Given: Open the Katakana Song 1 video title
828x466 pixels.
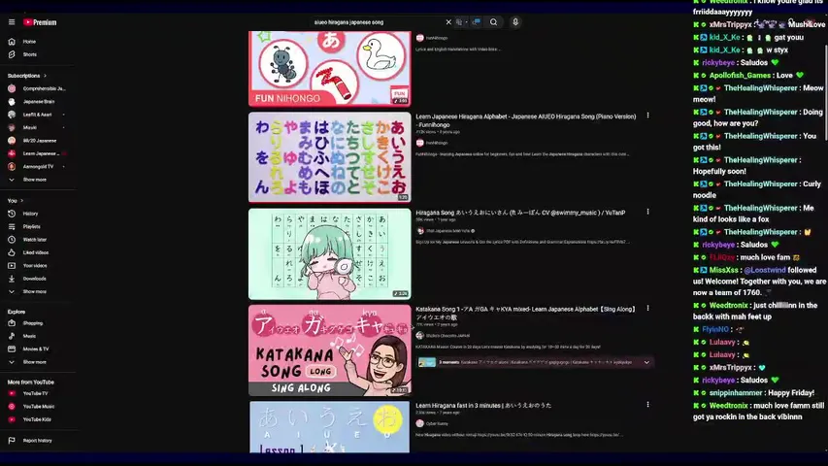Looking at the screenshot, I should (x=525, y=313).
